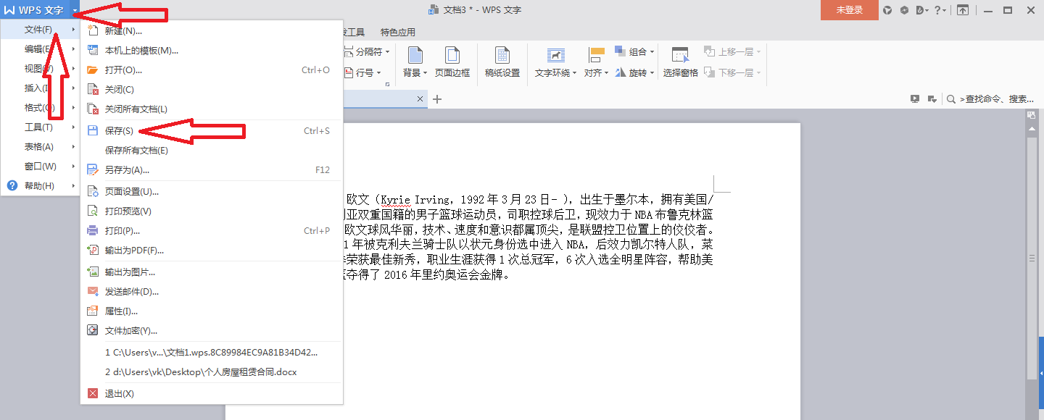Click the red Exit (退出) icon

[92, 394]
